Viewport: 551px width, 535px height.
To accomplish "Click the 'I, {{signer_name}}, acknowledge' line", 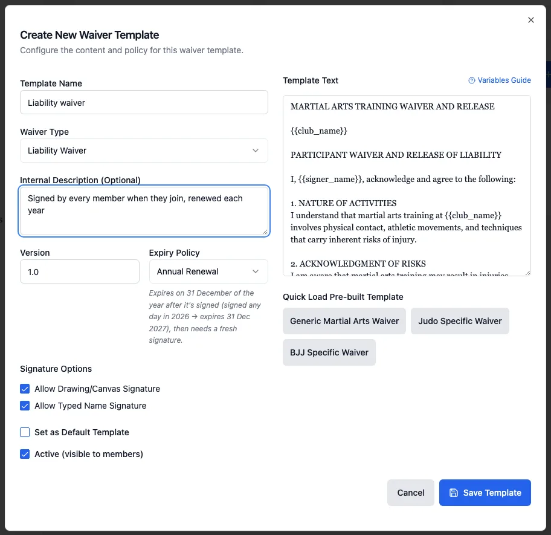I will [x=403, y=180].
